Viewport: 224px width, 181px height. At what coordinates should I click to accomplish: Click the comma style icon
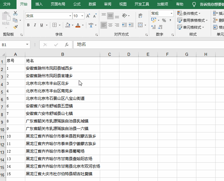click(170, 20)
